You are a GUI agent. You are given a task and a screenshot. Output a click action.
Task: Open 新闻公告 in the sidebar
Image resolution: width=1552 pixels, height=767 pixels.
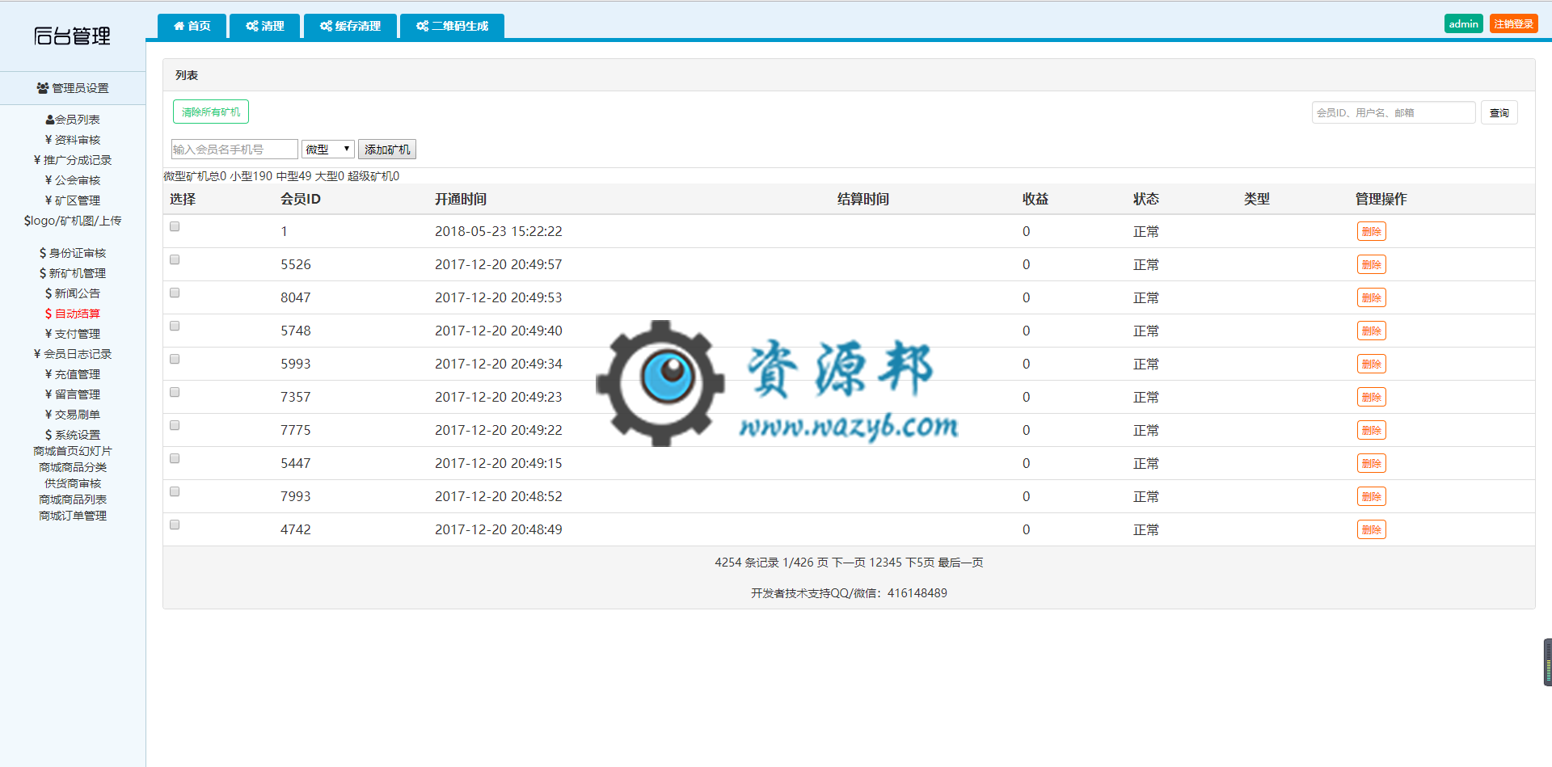pos(73,293)
